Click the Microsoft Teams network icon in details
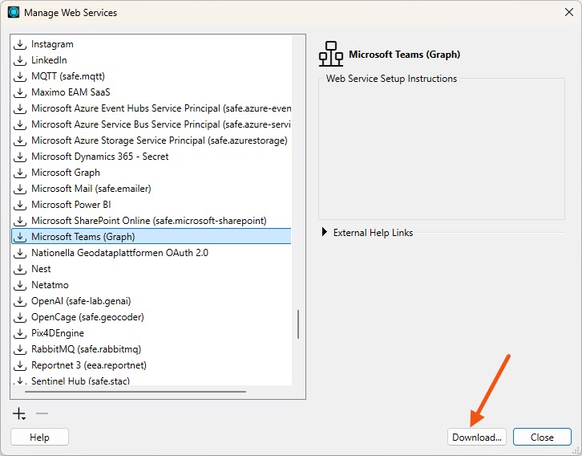Screen dimensions: 582x456 coord(330,55)
